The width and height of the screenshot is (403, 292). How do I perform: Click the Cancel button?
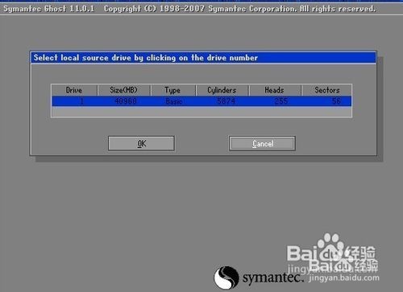click(262, 143)
